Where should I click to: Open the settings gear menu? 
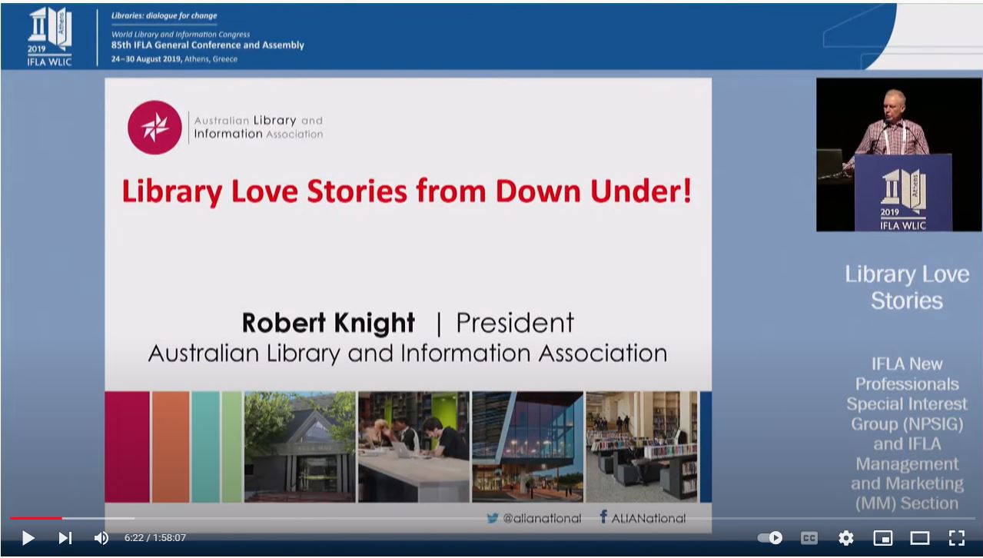pyautogui.click(x=845, y=538)
